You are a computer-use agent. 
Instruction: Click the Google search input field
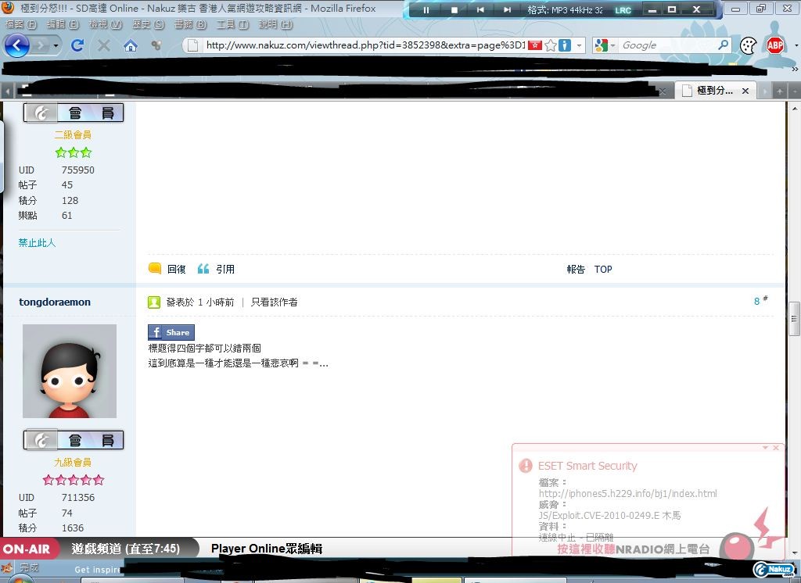tap(665, 45)
